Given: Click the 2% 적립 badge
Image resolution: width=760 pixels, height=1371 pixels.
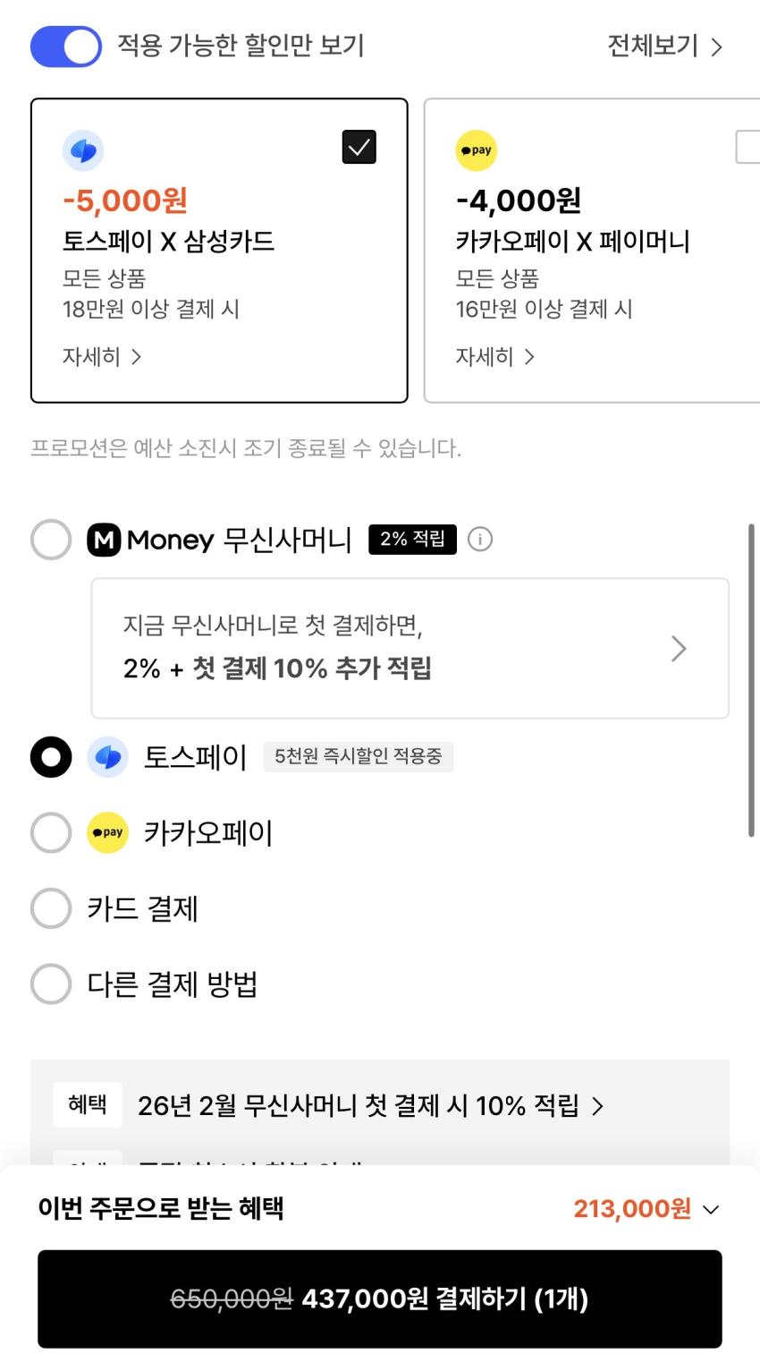Looking at the screenshot, I should point(412,540).
